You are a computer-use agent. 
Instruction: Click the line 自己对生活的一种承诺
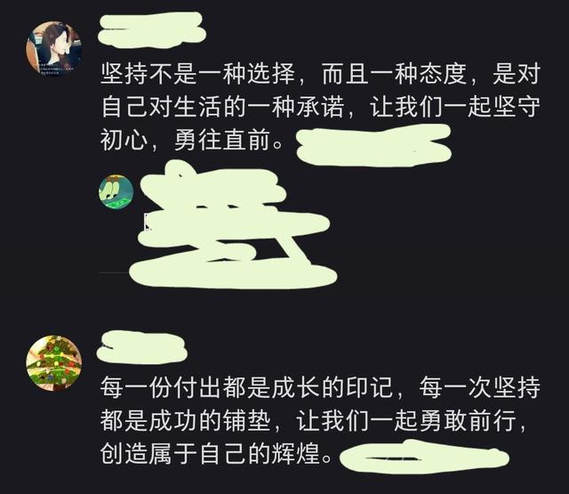click(223, 107)
